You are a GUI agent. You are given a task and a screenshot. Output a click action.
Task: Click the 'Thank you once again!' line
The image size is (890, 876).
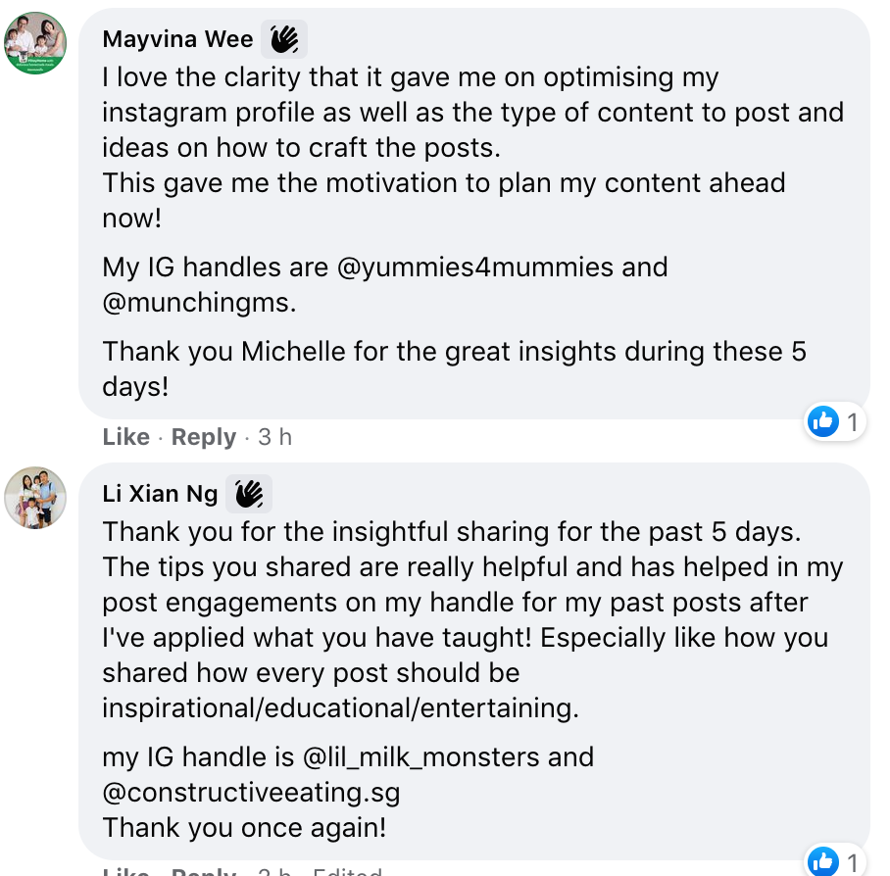244,827
